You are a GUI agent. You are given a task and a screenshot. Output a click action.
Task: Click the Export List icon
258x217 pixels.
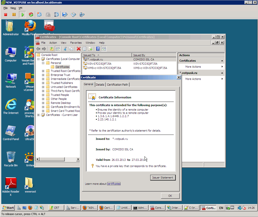coord(90,49)
